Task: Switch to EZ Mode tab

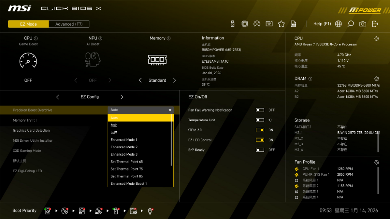Action: tap(28, 24)
